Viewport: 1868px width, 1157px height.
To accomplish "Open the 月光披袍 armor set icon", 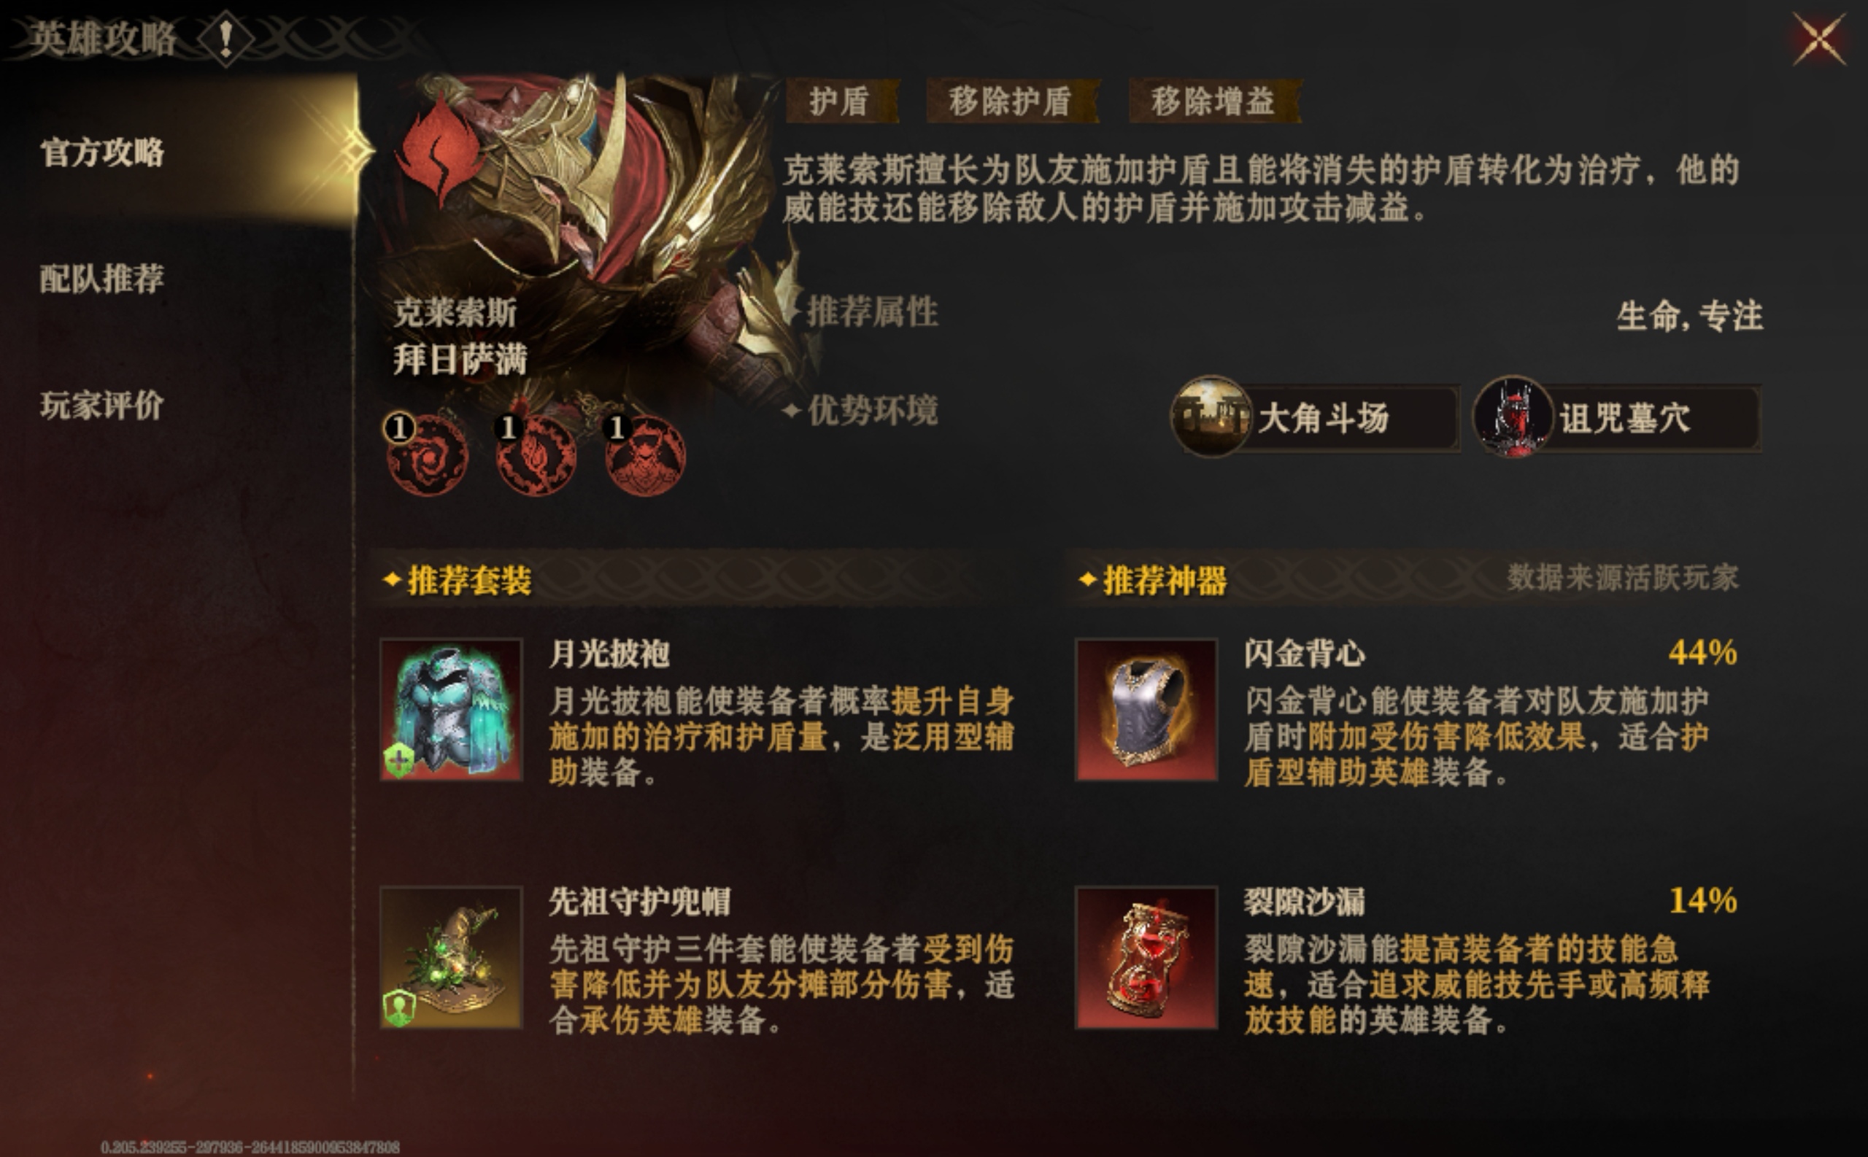I will (x=452, y=709).
